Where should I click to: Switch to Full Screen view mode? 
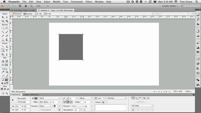click(x=8, y=89)
